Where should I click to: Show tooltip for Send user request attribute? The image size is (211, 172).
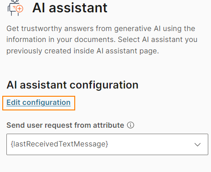pos(130,125)
